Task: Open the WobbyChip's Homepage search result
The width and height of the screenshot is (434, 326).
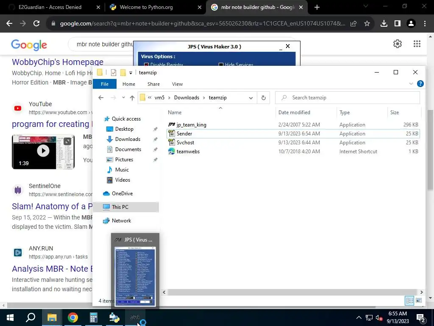Action: [58, 62]
